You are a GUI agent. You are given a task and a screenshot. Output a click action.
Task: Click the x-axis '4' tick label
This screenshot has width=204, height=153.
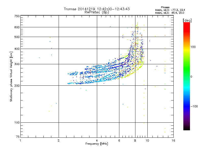coord(97,141)
